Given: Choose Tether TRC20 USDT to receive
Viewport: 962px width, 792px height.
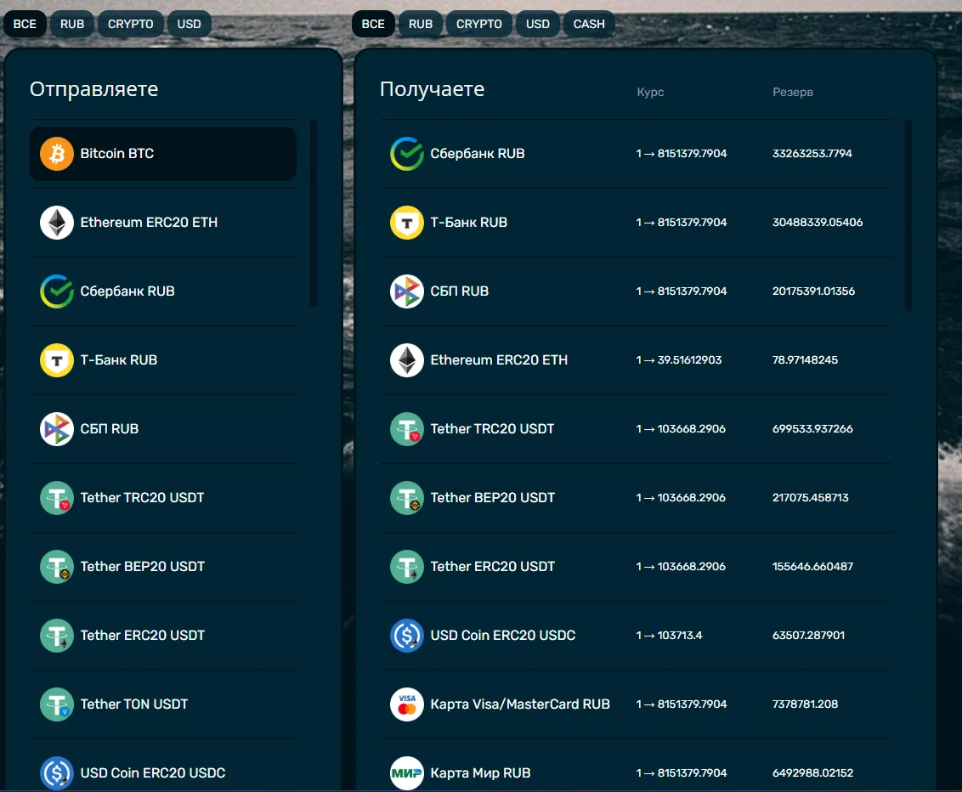Looking at the screenshot, I should click(x=636, y=429).
